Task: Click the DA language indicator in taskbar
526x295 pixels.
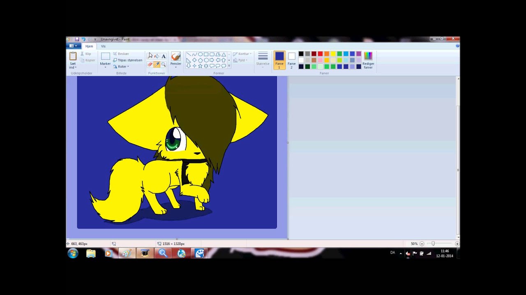Action: (x=392, y=253)
